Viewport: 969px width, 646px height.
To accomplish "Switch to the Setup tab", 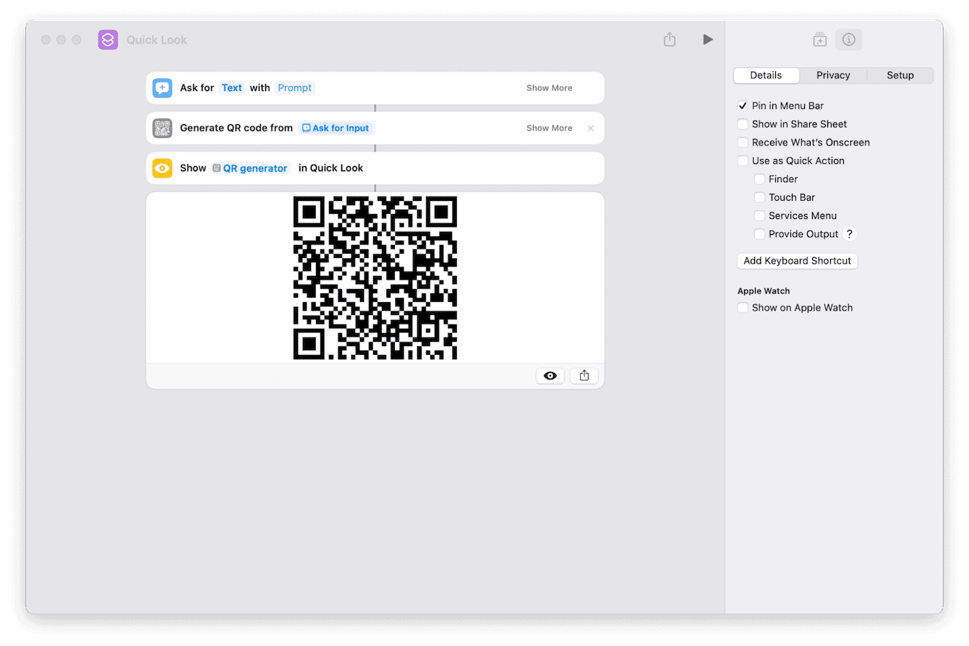I will pos(900,75).
